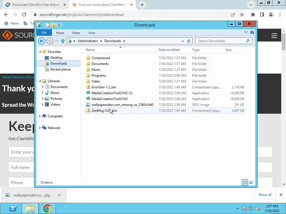Expand the Pictures library node

[43, 99]
